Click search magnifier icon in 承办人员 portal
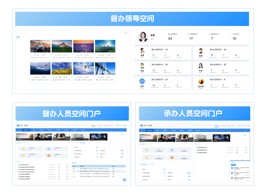266x196 pixels. [x=244, y=126]
